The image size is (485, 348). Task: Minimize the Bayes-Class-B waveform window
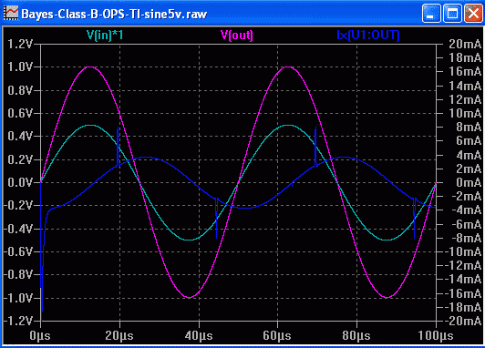431,14
